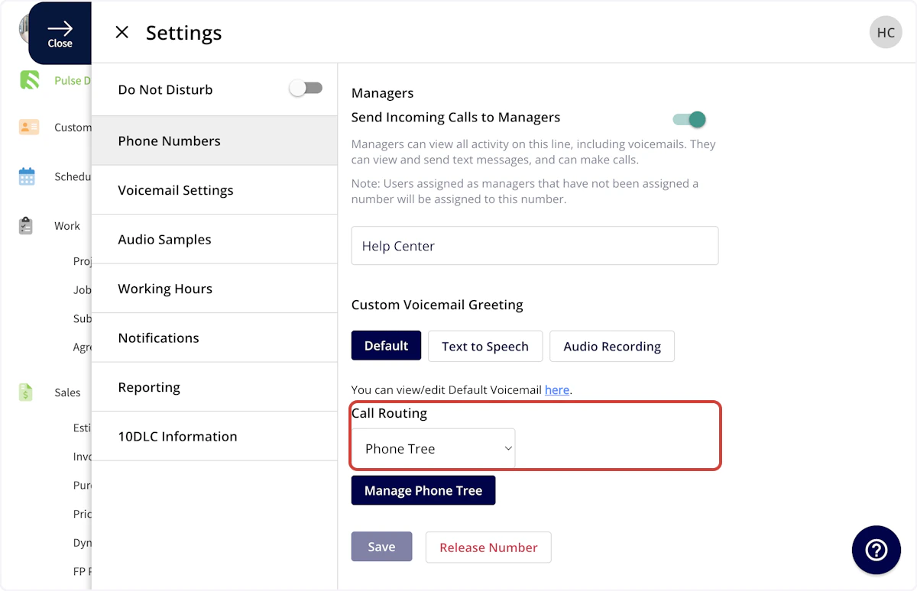Click the Help Center managers field

tap(535, 246)
